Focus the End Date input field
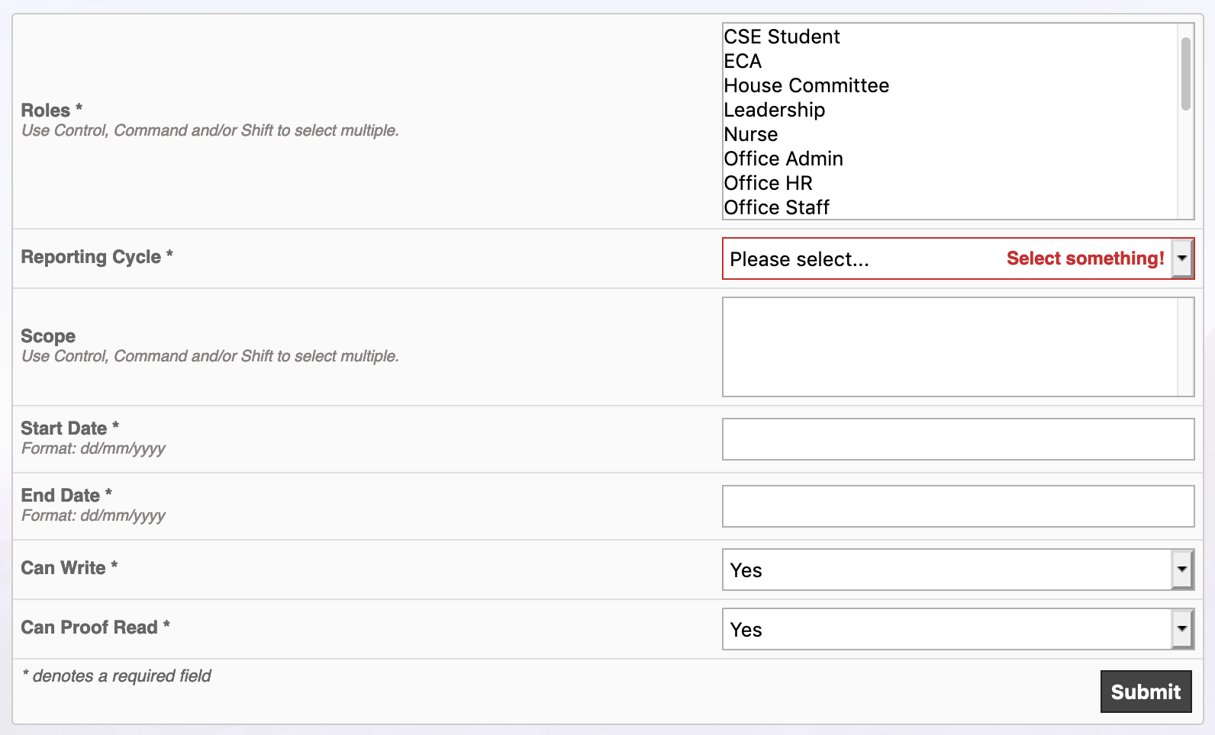The width and height of the screenshot is (1215, 735). point(958,506)
